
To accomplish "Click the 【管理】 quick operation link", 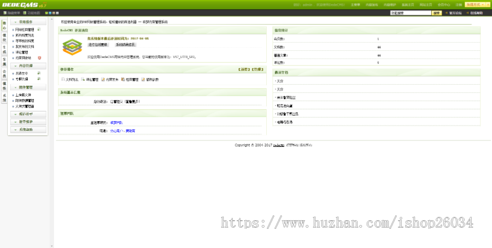I will tap(257, 69).
